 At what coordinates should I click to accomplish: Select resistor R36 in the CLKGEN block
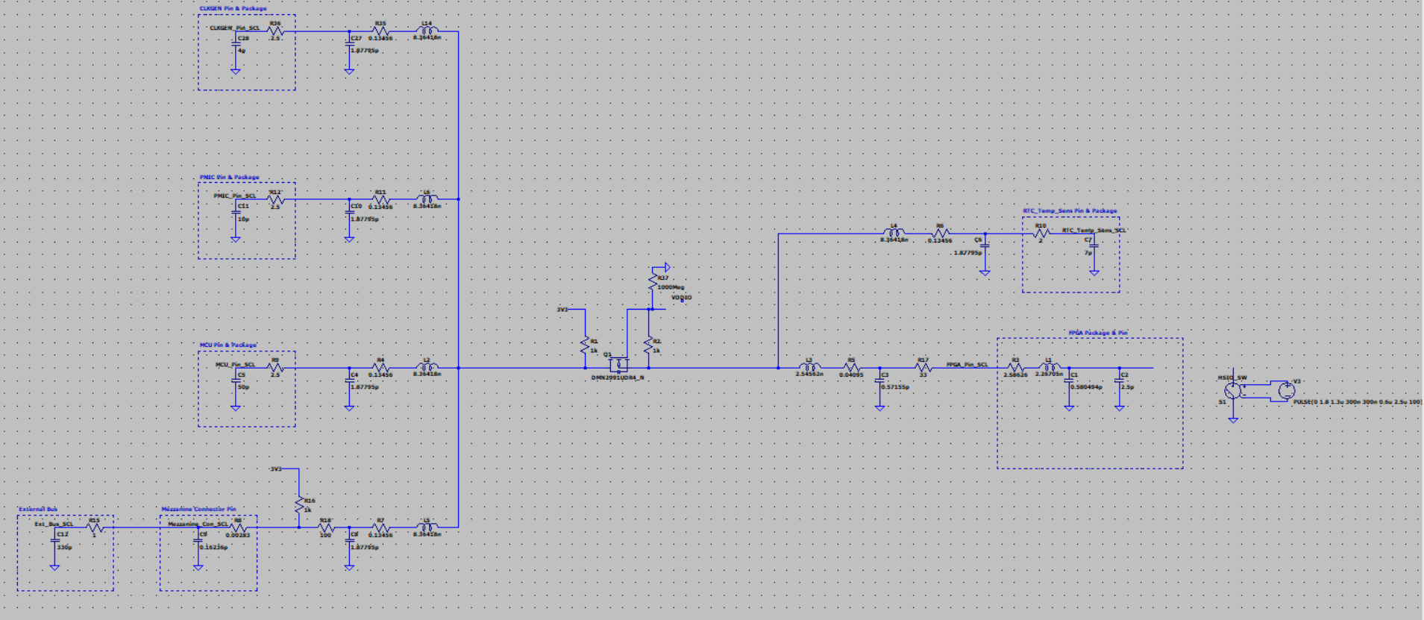pyautogui.click(x=275, y=31)
